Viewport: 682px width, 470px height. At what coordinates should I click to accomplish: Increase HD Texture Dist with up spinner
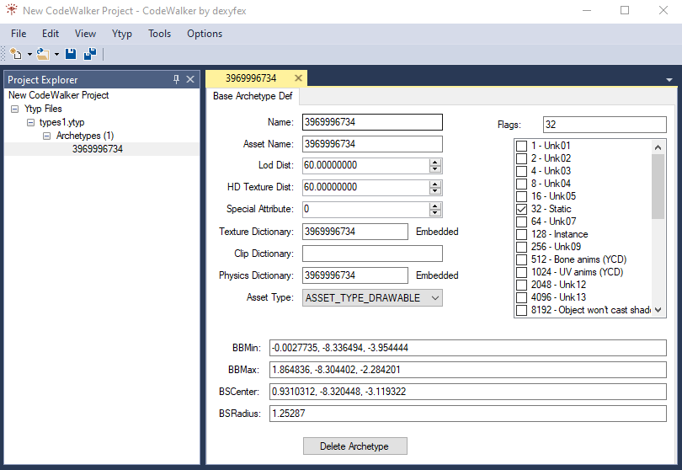point(435,184)
